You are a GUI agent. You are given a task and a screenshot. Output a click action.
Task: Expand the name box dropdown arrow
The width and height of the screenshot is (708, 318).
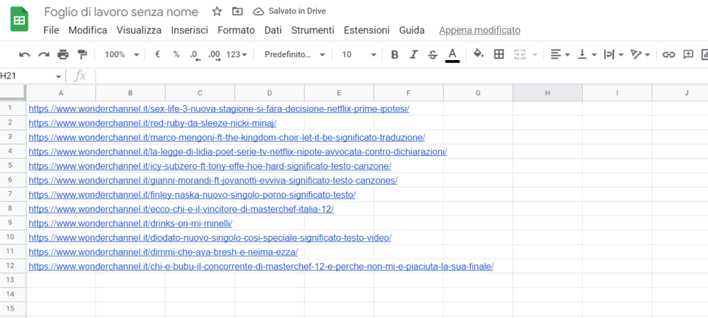[x=59, y=77]
